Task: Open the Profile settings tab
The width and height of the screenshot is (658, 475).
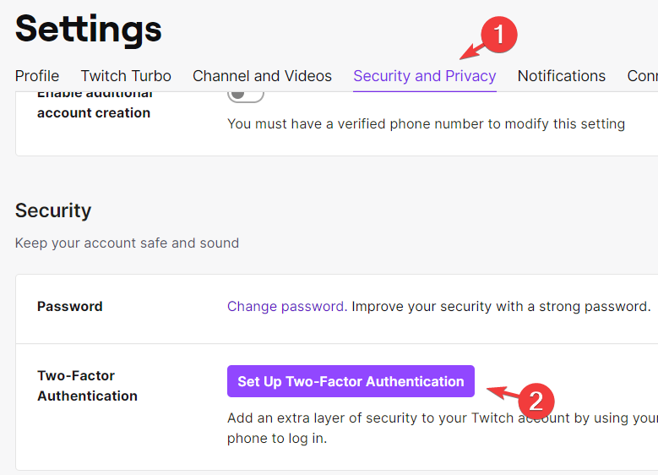Action: 37,76
